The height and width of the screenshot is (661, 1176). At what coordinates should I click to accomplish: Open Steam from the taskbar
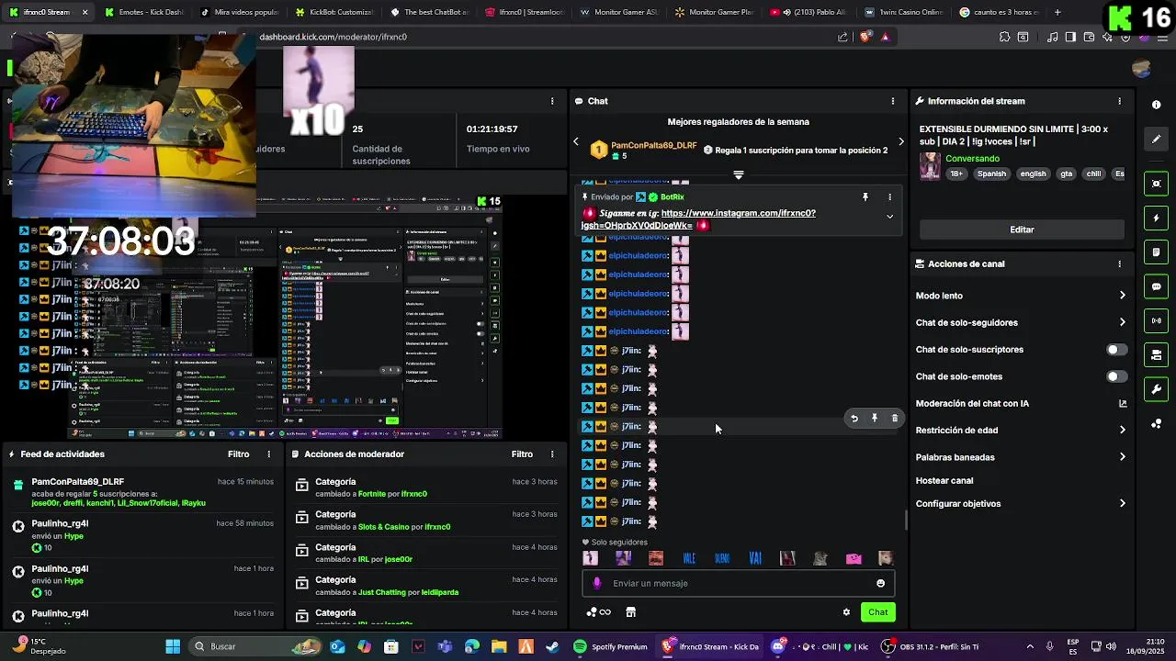tap(552, 646)
